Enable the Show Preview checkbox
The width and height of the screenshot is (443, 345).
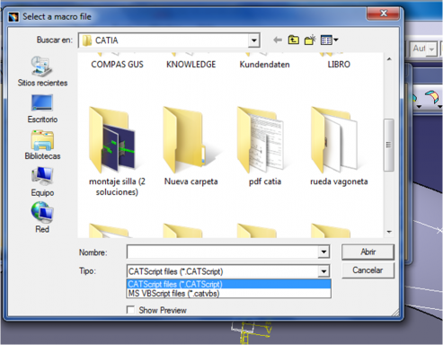click(x=130, y=310)
